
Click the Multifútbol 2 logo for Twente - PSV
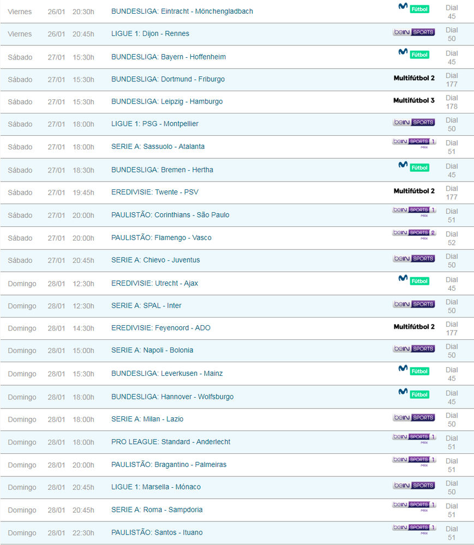tap(413, 191)
